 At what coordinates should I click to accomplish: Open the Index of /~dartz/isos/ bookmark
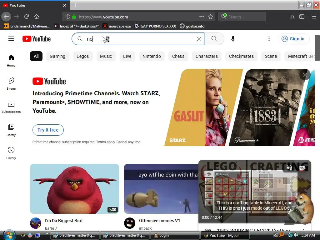pos(77,26)
